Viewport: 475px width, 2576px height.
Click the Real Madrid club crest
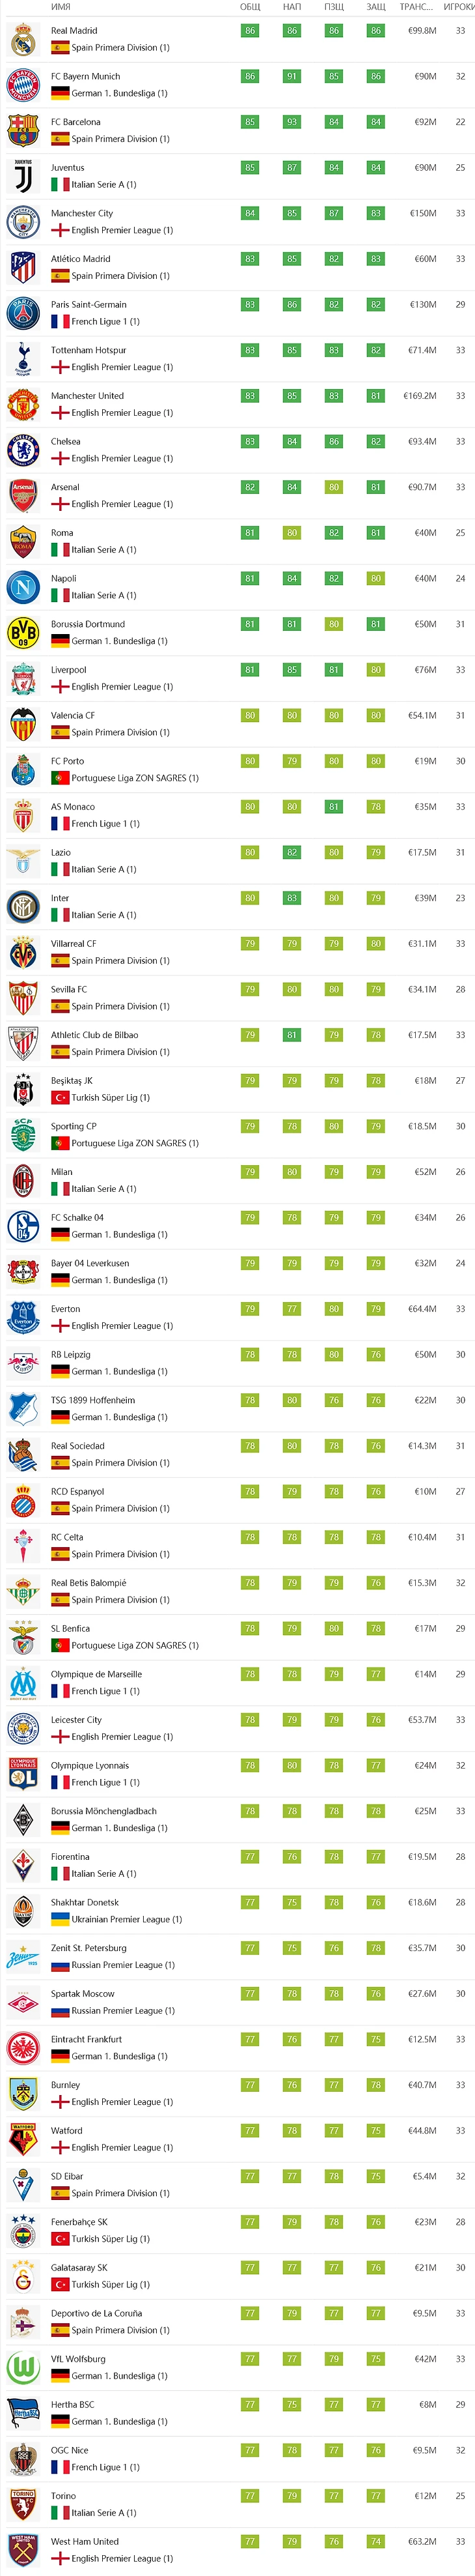23,39
